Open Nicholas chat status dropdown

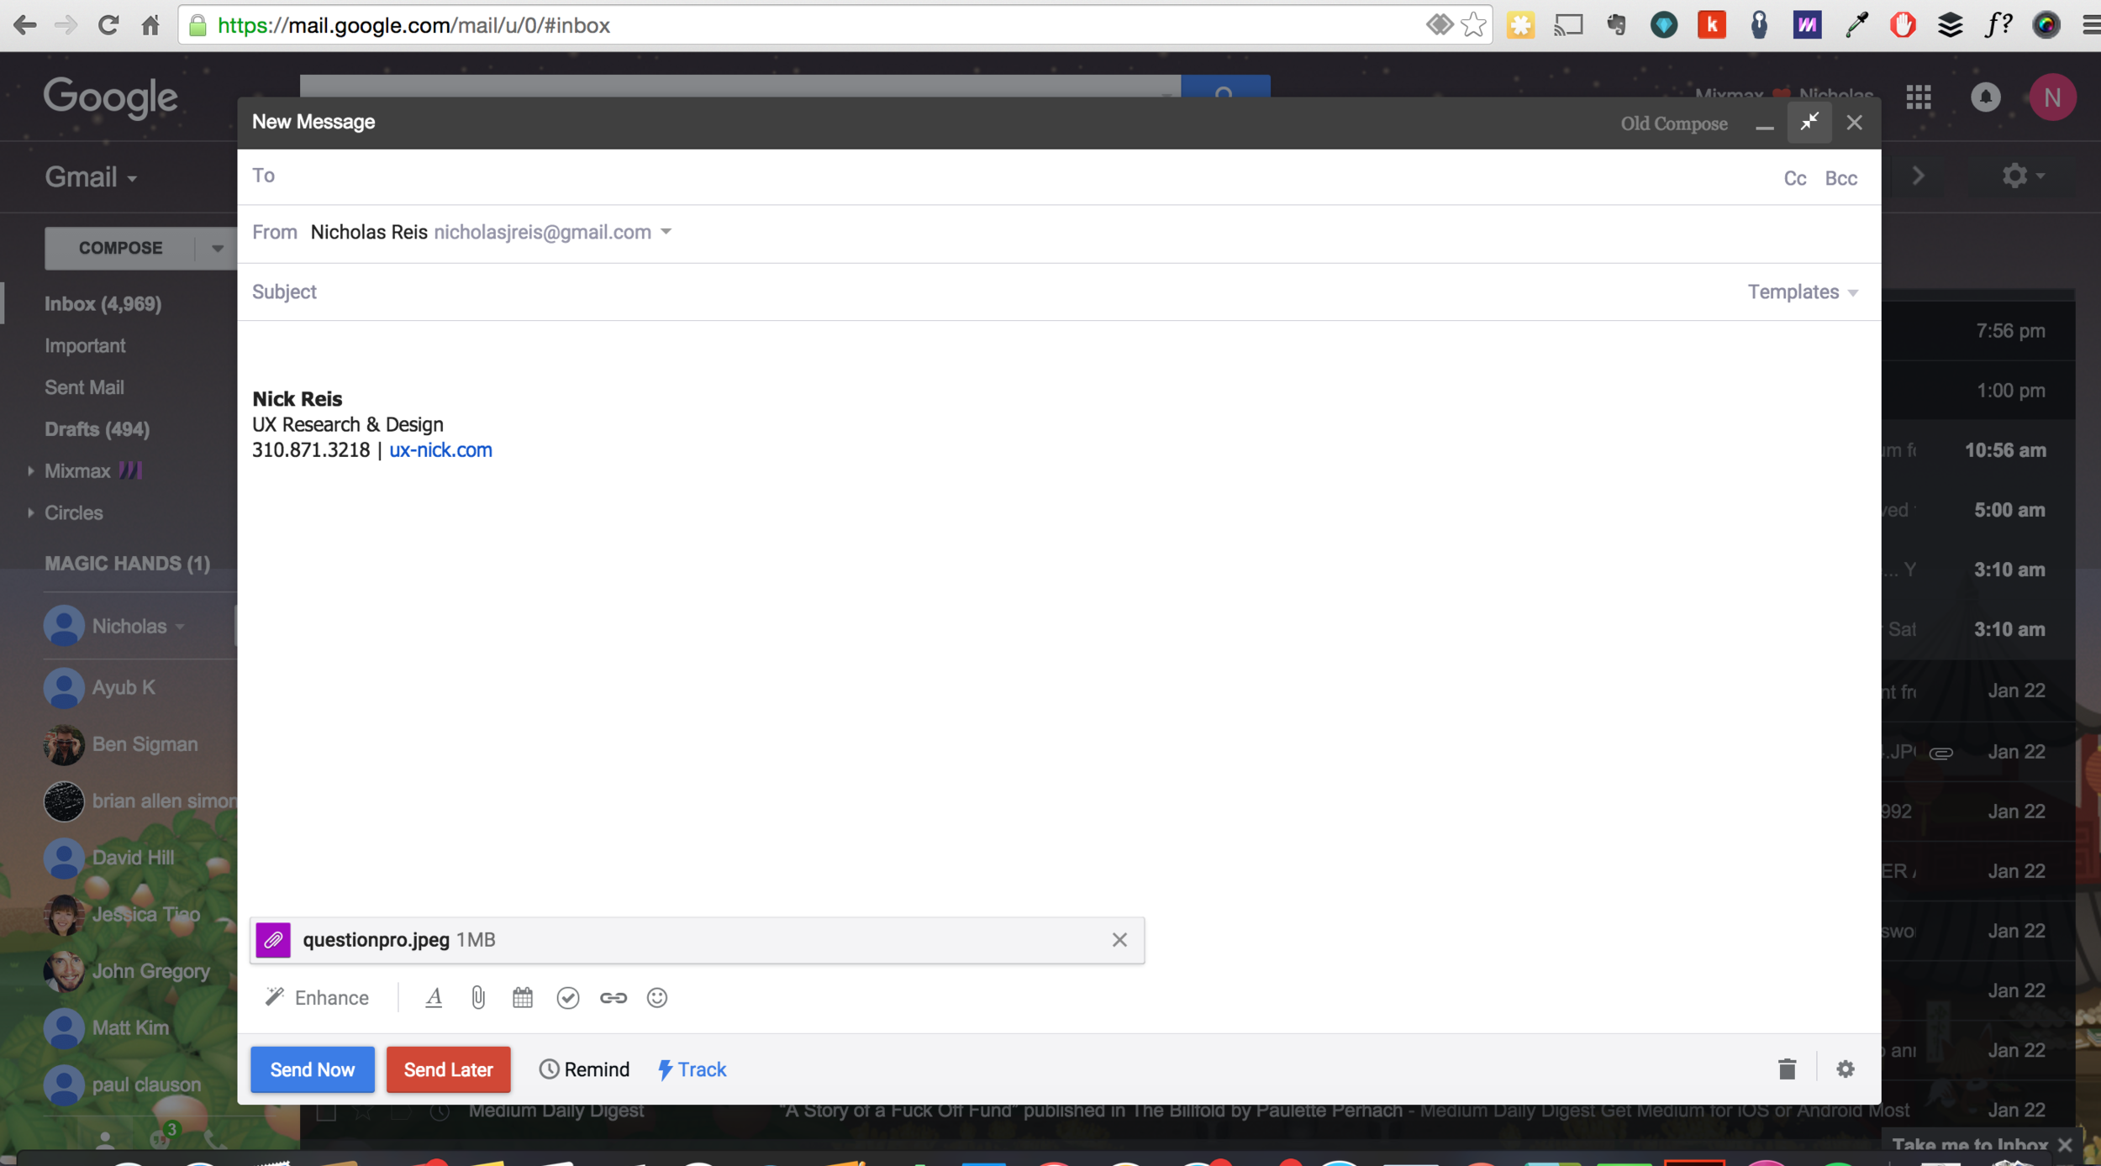(180, 626)
